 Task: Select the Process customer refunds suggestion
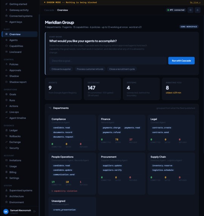pyautogui.click(x=90, y=69)
